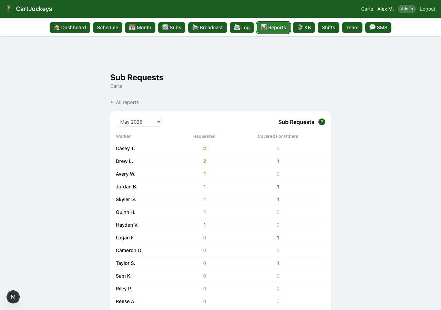Viewport: 441px width, 310px height.
Task: Click the golfer logo icon beside CartJockeys
Action: [9, 9]
